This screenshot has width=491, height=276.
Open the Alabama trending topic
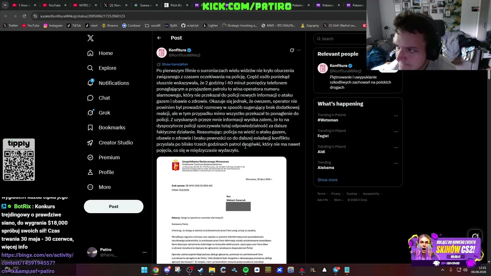click(x=326, y=168)
